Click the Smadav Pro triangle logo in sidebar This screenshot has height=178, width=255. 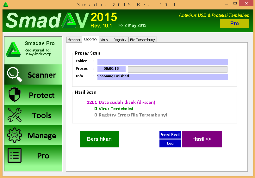(13, 49)
